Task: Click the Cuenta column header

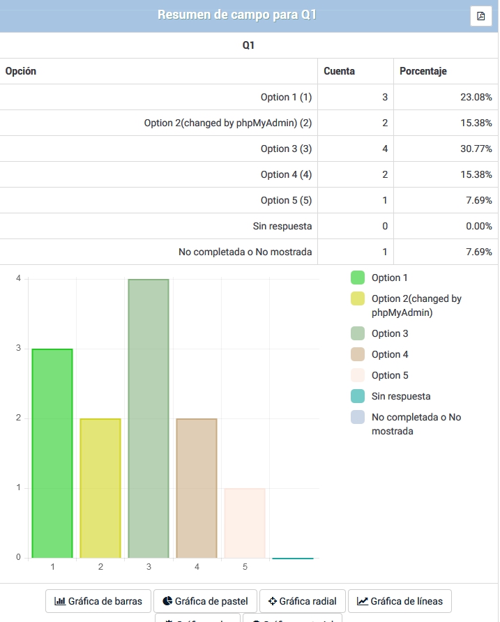Action: click(x=339, y=71)
